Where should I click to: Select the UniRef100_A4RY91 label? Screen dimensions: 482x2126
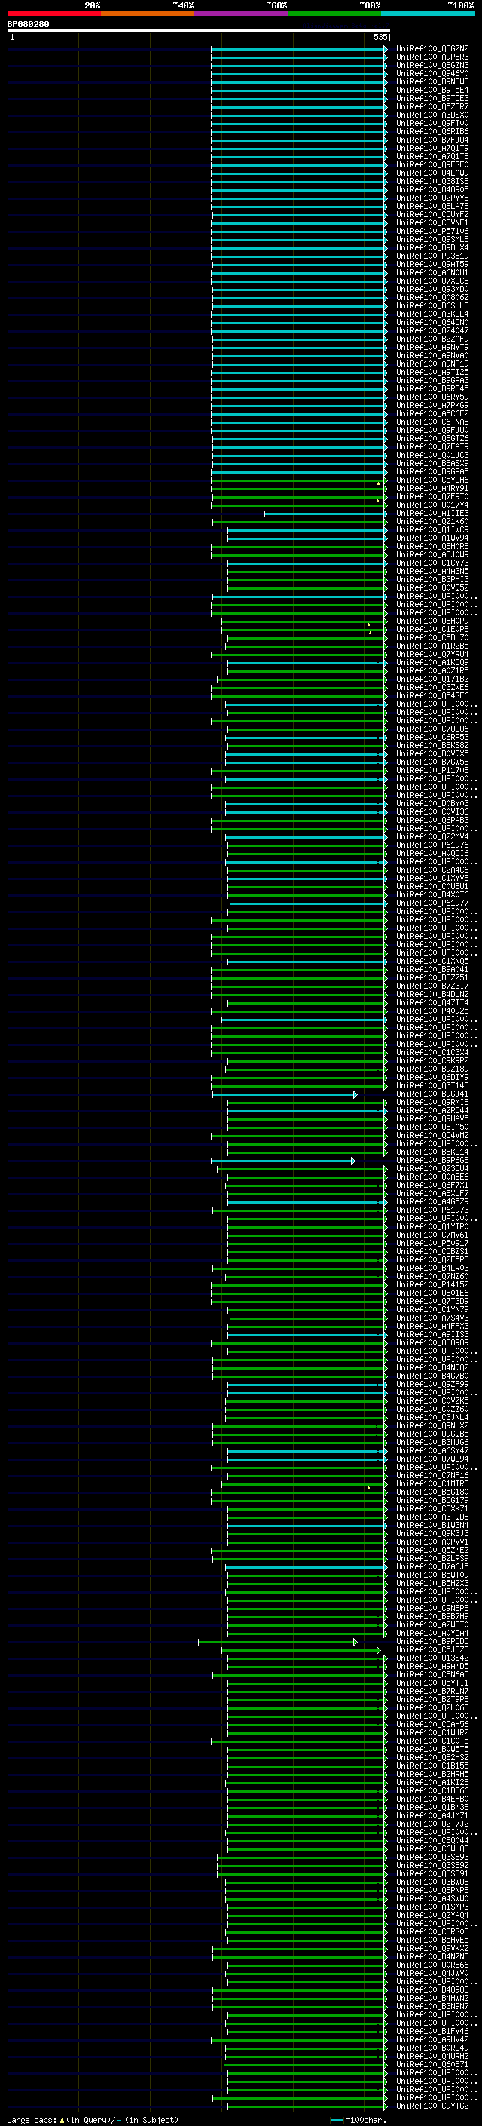(432, 489)
